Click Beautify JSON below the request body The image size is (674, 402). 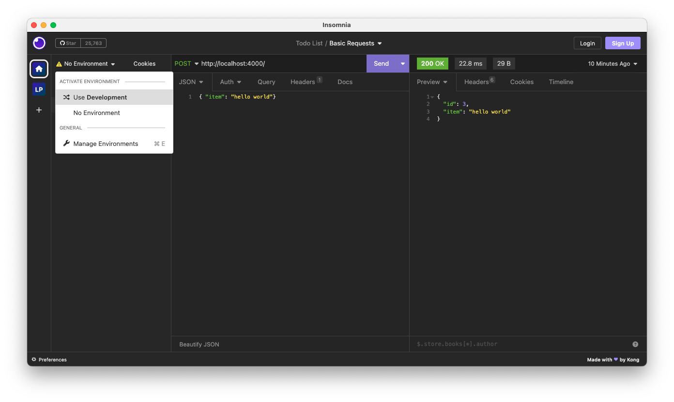(x=199, y=344)
